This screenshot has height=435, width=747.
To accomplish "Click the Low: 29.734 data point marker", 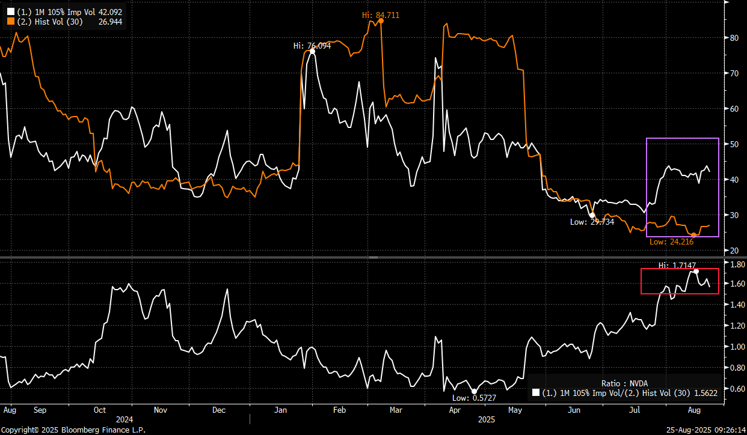I will point(592,215).
